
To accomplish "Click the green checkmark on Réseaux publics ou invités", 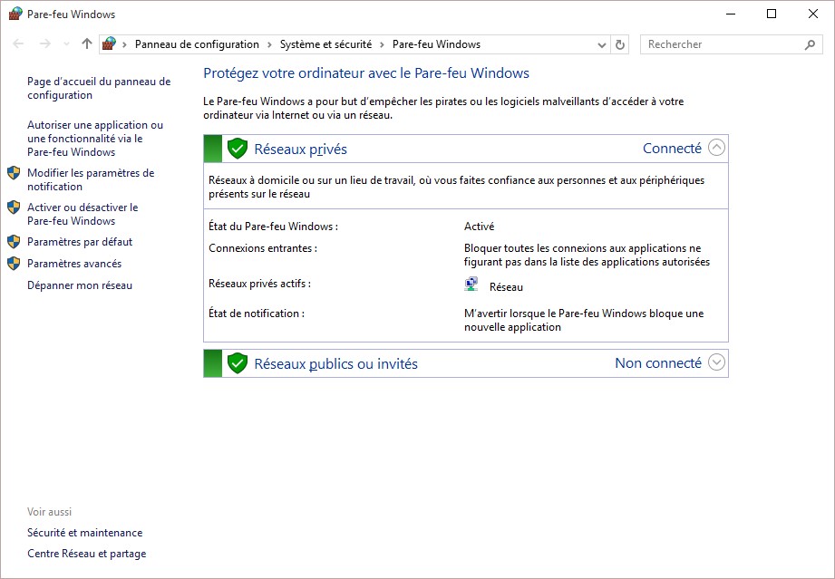I will tap(237, 362).
